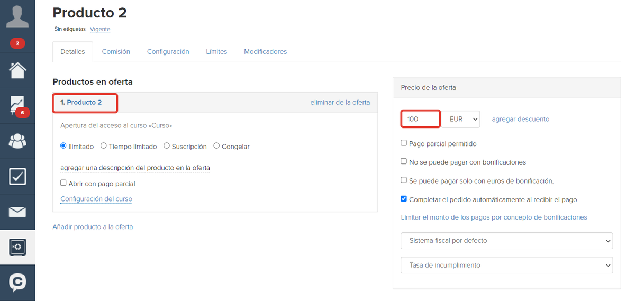This screenshot has height=301, width=635.
Task: Click agregar una descripción del producto link
Action: click(135, 168)
